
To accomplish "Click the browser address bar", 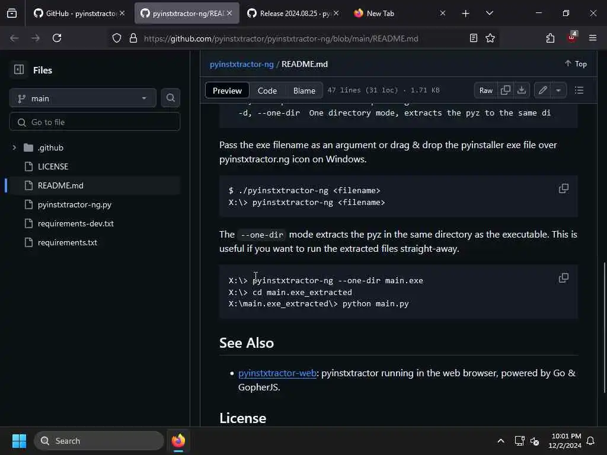I will pyautogui.click(x=281, y=39).
